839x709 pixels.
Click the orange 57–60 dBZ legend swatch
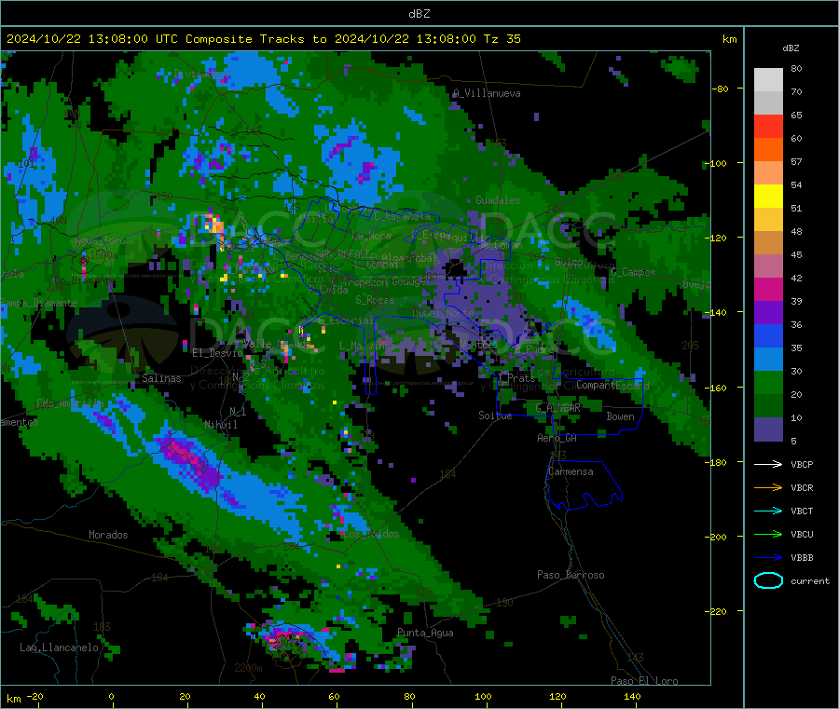tap(768, 150)
